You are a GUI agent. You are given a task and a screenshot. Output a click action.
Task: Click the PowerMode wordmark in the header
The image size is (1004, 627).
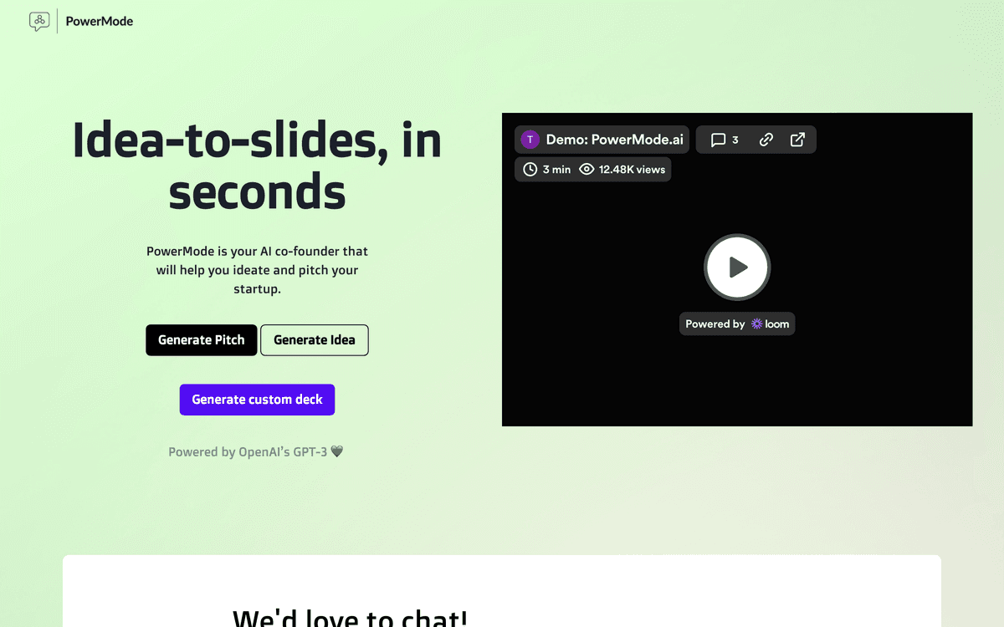point(98,21)
